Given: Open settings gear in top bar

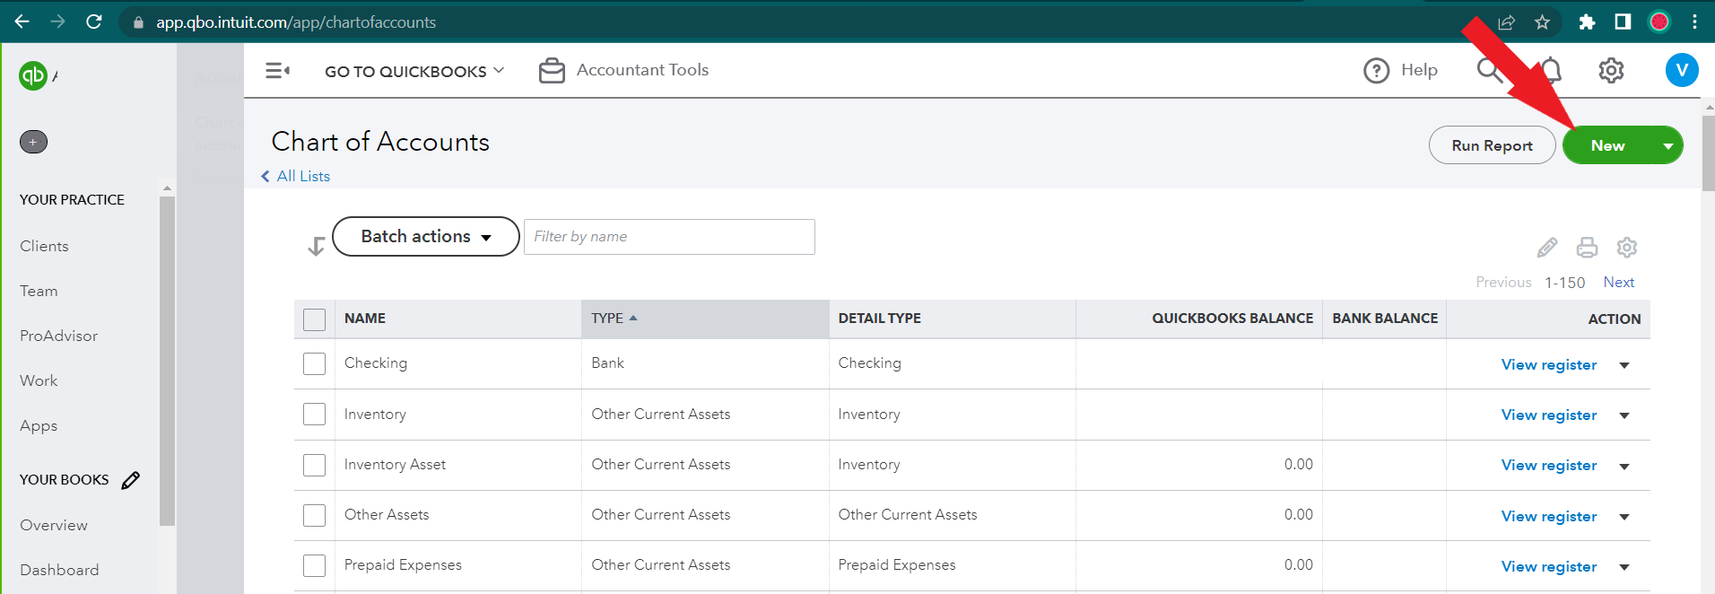Looking at the screenshot, I should click(x=1611, y=70).
